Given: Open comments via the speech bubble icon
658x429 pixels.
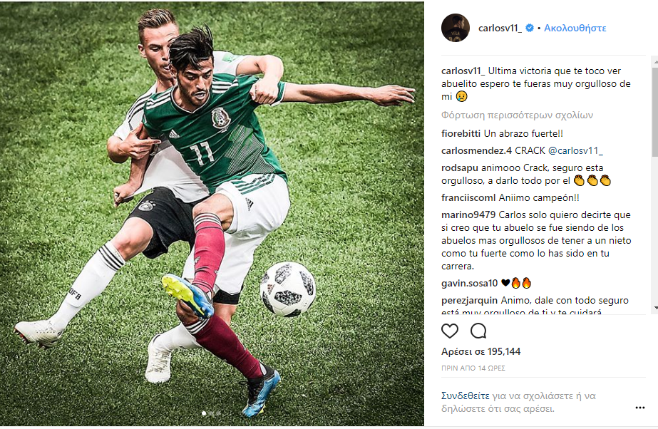Looking at the screenshot, I should click(x=478, y=331).
